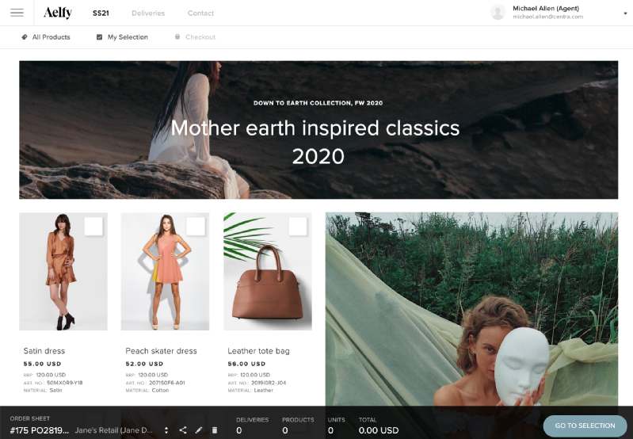Click the Units count in order bar
633x439 pixels.
[x=330, y=430]
